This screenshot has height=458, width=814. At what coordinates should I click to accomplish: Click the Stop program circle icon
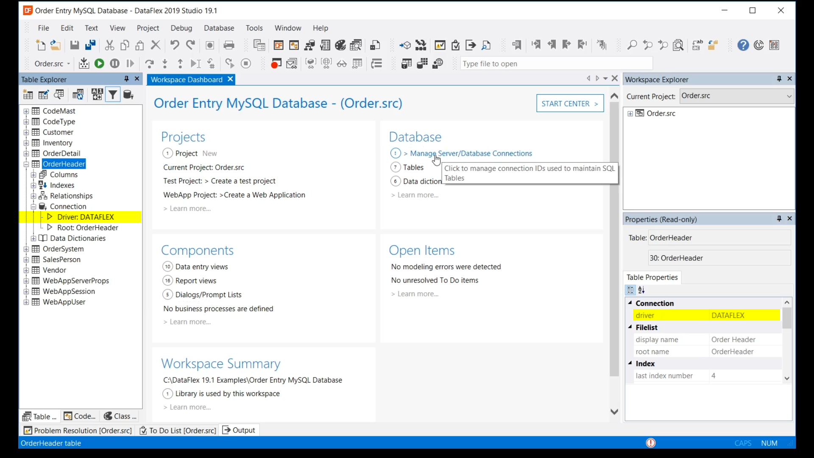246,64
